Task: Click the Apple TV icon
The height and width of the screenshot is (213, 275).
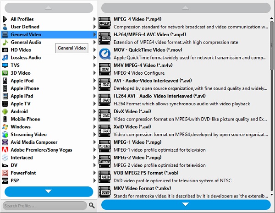Action: click(x=5, y=104)
